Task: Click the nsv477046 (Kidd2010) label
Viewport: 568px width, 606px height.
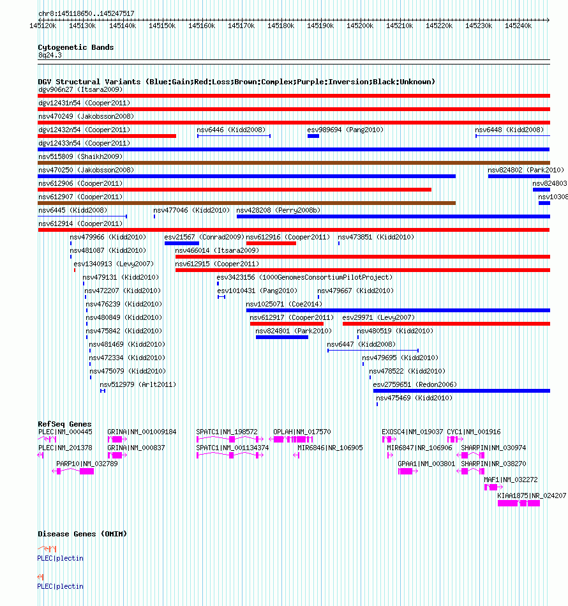Action: [191, 210]
